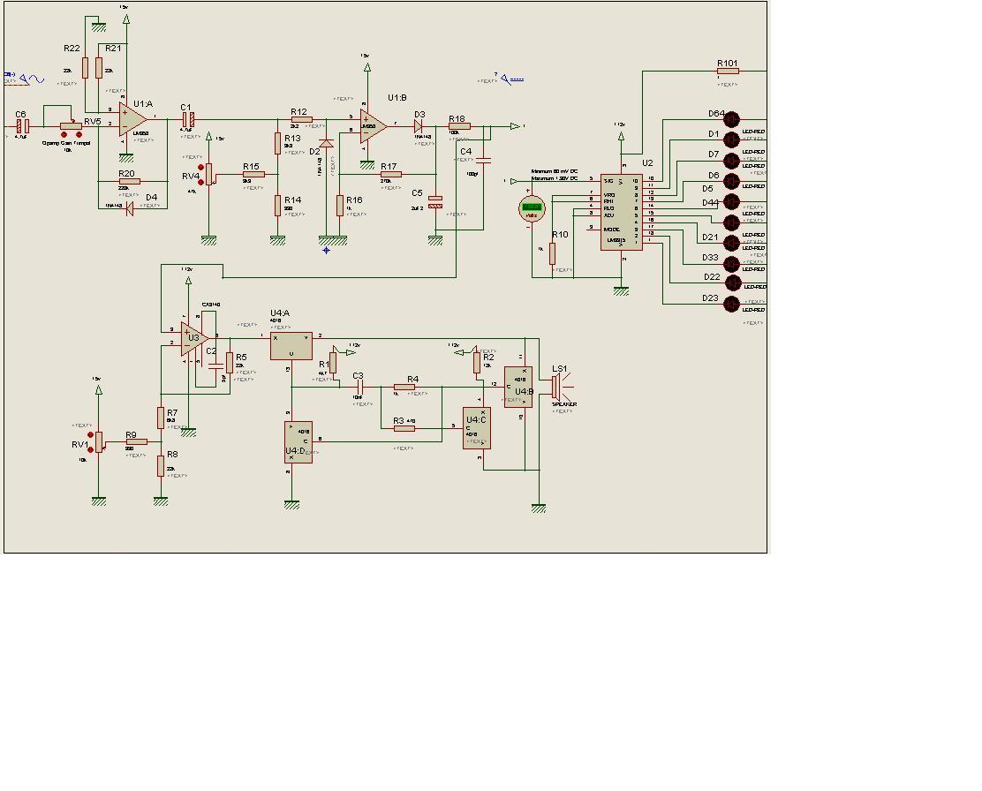
Task: Select capacitor C4 symbol
Action: [x=483, y=161]
